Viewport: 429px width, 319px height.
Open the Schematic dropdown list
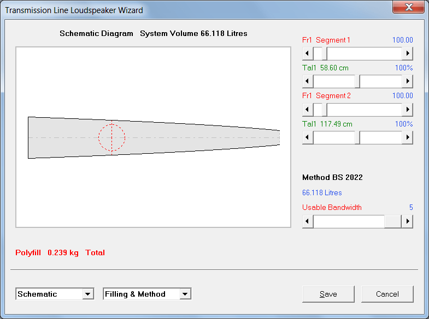(x=88, y=294)
